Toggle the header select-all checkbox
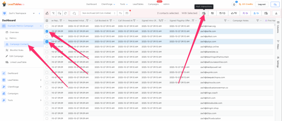Viewport: 282px width, 121px height. coord(47,21)
